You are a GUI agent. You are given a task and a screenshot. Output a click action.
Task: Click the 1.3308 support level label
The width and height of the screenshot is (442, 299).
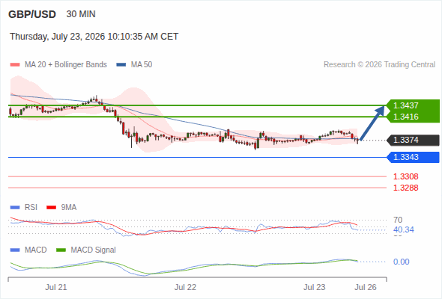[405, 176]
